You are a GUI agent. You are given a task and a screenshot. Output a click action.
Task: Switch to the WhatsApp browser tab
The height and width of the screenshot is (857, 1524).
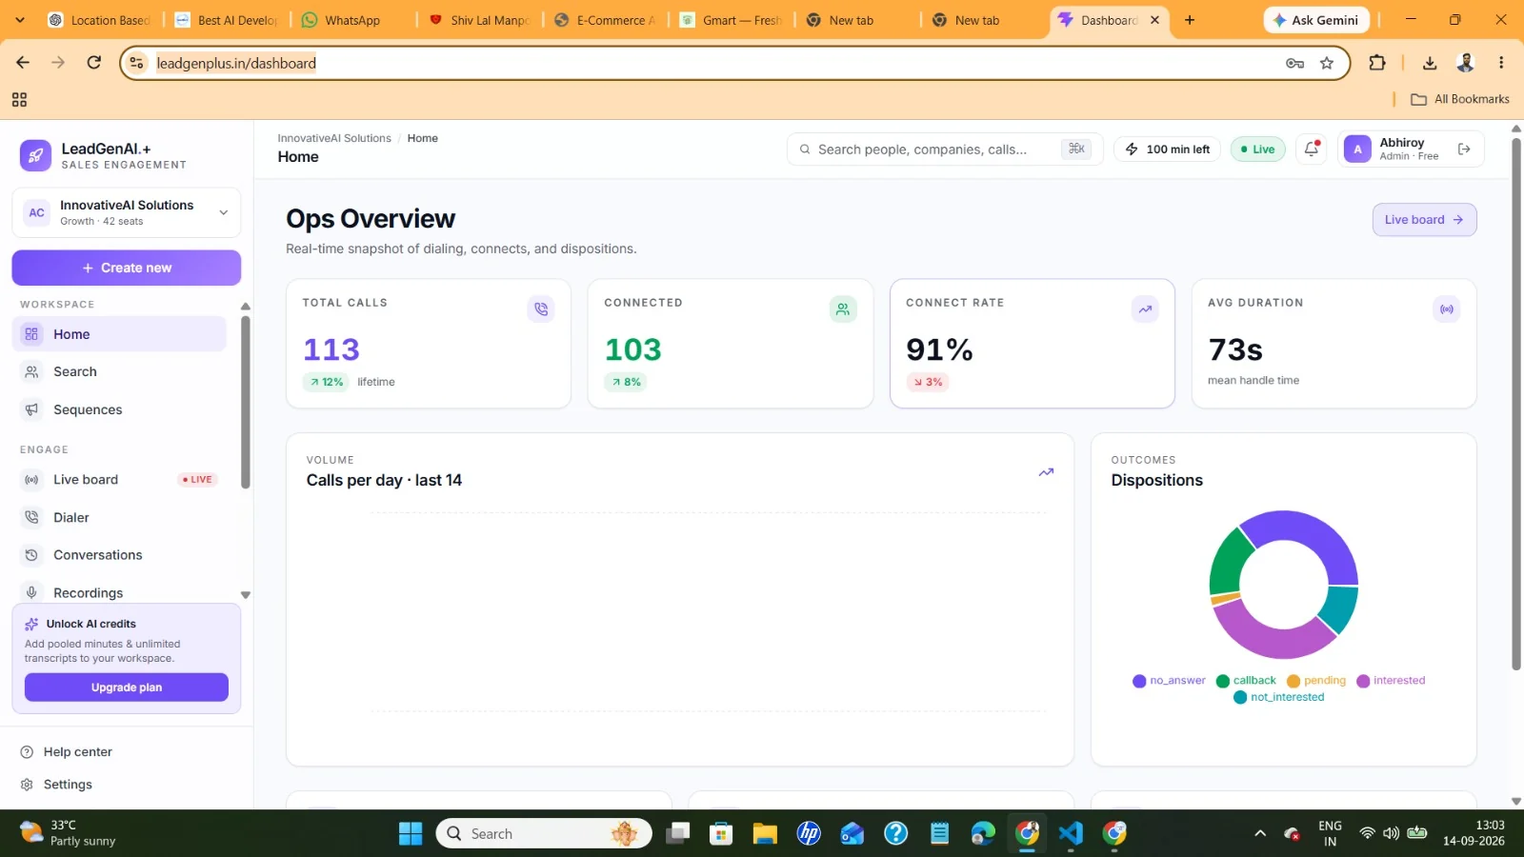pyautogui.click(x=352, y=20)
